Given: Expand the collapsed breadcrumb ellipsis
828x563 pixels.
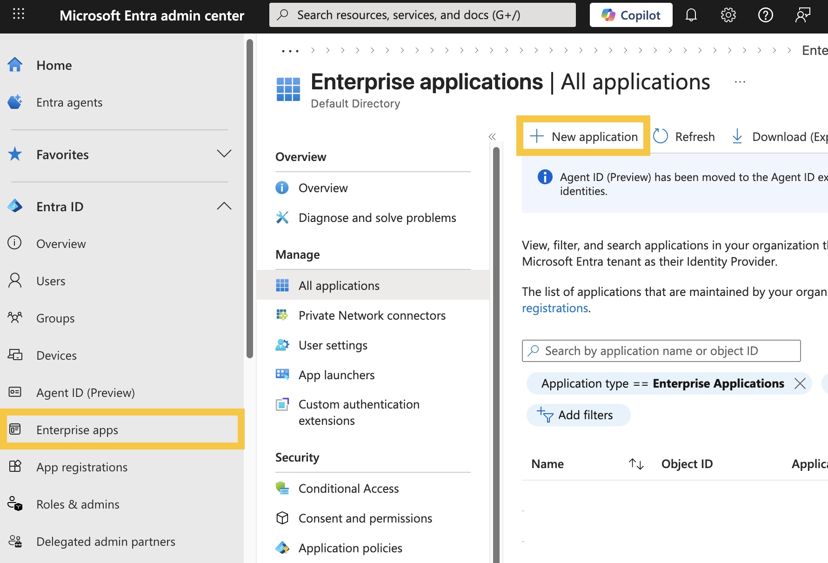Looking at the screenshot, I should (290, 51).
